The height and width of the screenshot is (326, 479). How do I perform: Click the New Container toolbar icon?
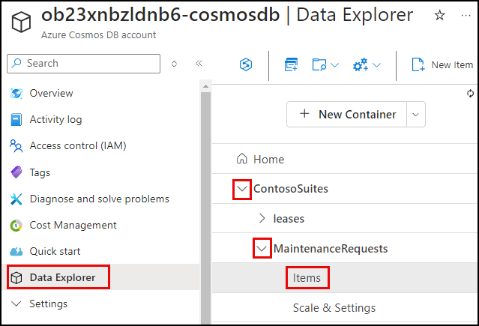pyautogui.click(x=291, y=64)
